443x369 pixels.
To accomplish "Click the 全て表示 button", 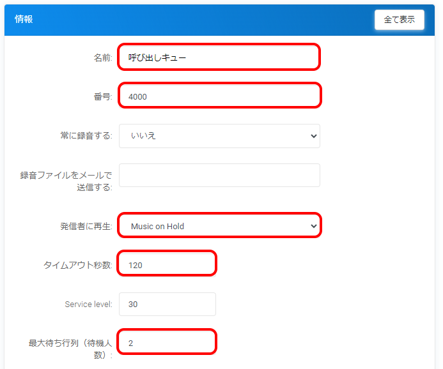I will [399, 20].
